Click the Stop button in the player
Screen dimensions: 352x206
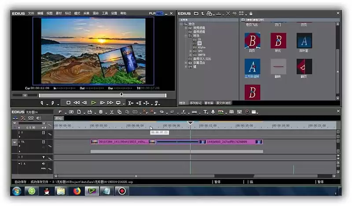tap(69, 103)
